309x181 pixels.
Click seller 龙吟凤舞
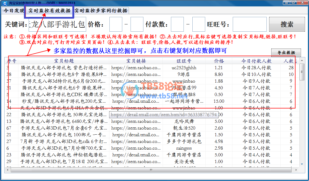pyautogui.click(x=184, y=121)
